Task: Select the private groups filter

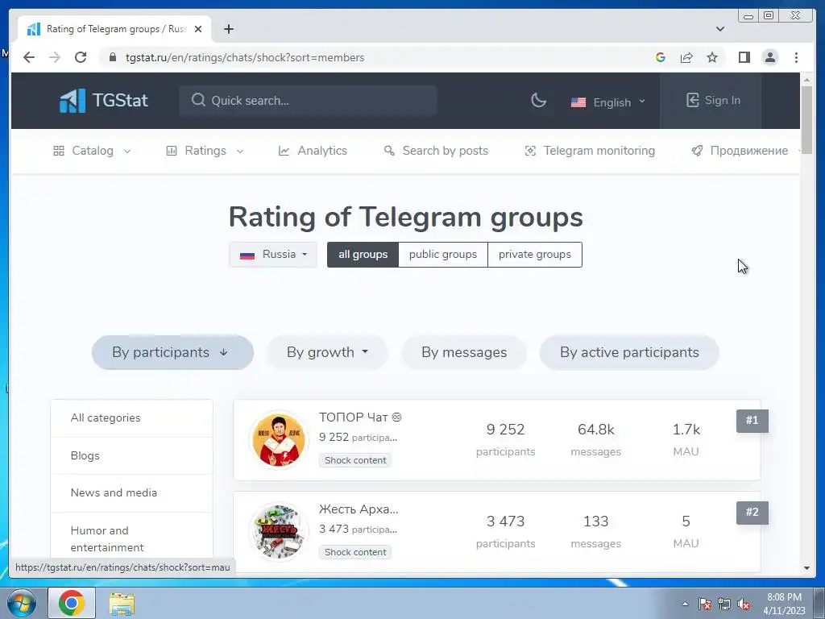Action: tap(535, 254)
